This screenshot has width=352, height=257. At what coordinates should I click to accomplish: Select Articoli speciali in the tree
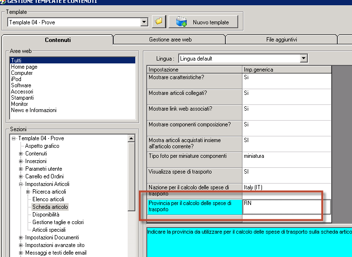[x=49, y=230]
